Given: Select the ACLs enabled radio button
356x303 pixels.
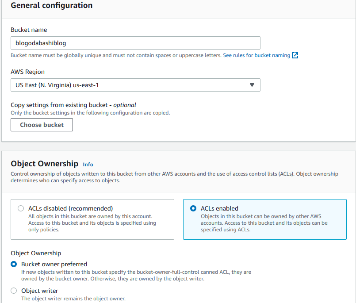Looking at the screenshot, I should coord(193,208).
